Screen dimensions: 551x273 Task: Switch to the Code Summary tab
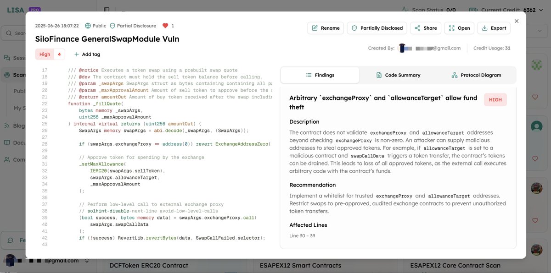tap(398, 75)
